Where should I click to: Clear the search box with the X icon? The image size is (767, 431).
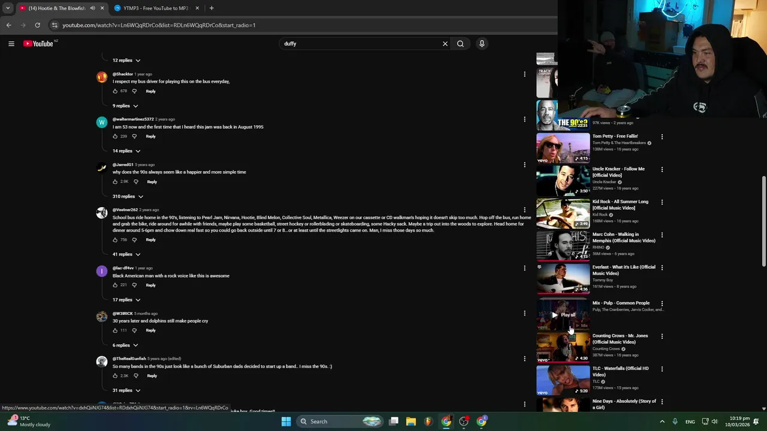coord(445,44)
